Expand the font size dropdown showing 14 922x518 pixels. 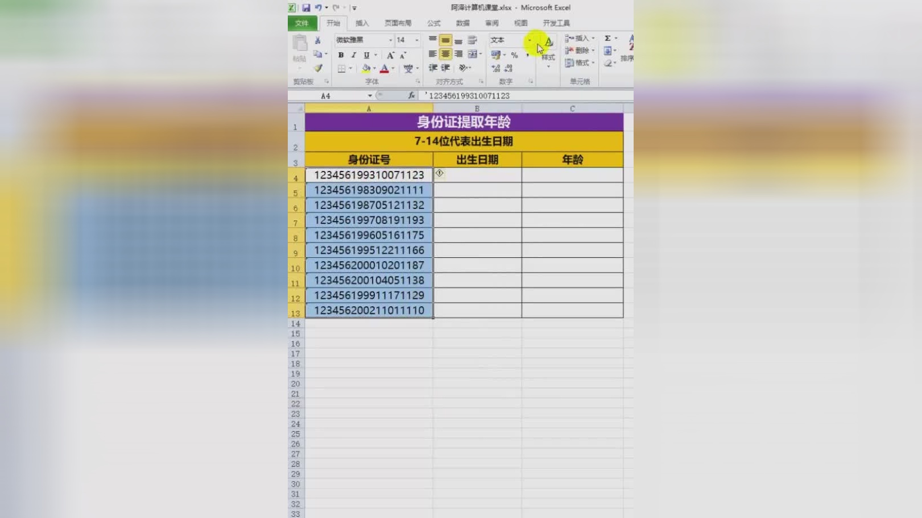[x=416, y=40]
